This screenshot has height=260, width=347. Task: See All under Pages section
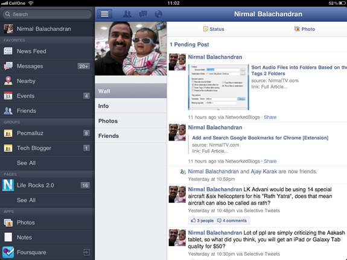tap(26, 200)
